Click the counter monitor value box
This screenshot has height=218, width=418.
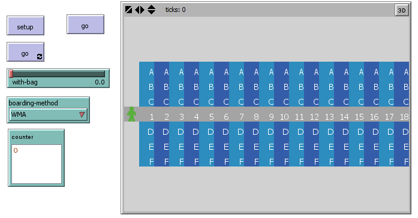pos(37,164)
